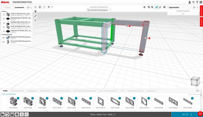Pop out the bottom catalog panel
The height and width of the screenshot is (117, 203).
click(x=197, y=91)
